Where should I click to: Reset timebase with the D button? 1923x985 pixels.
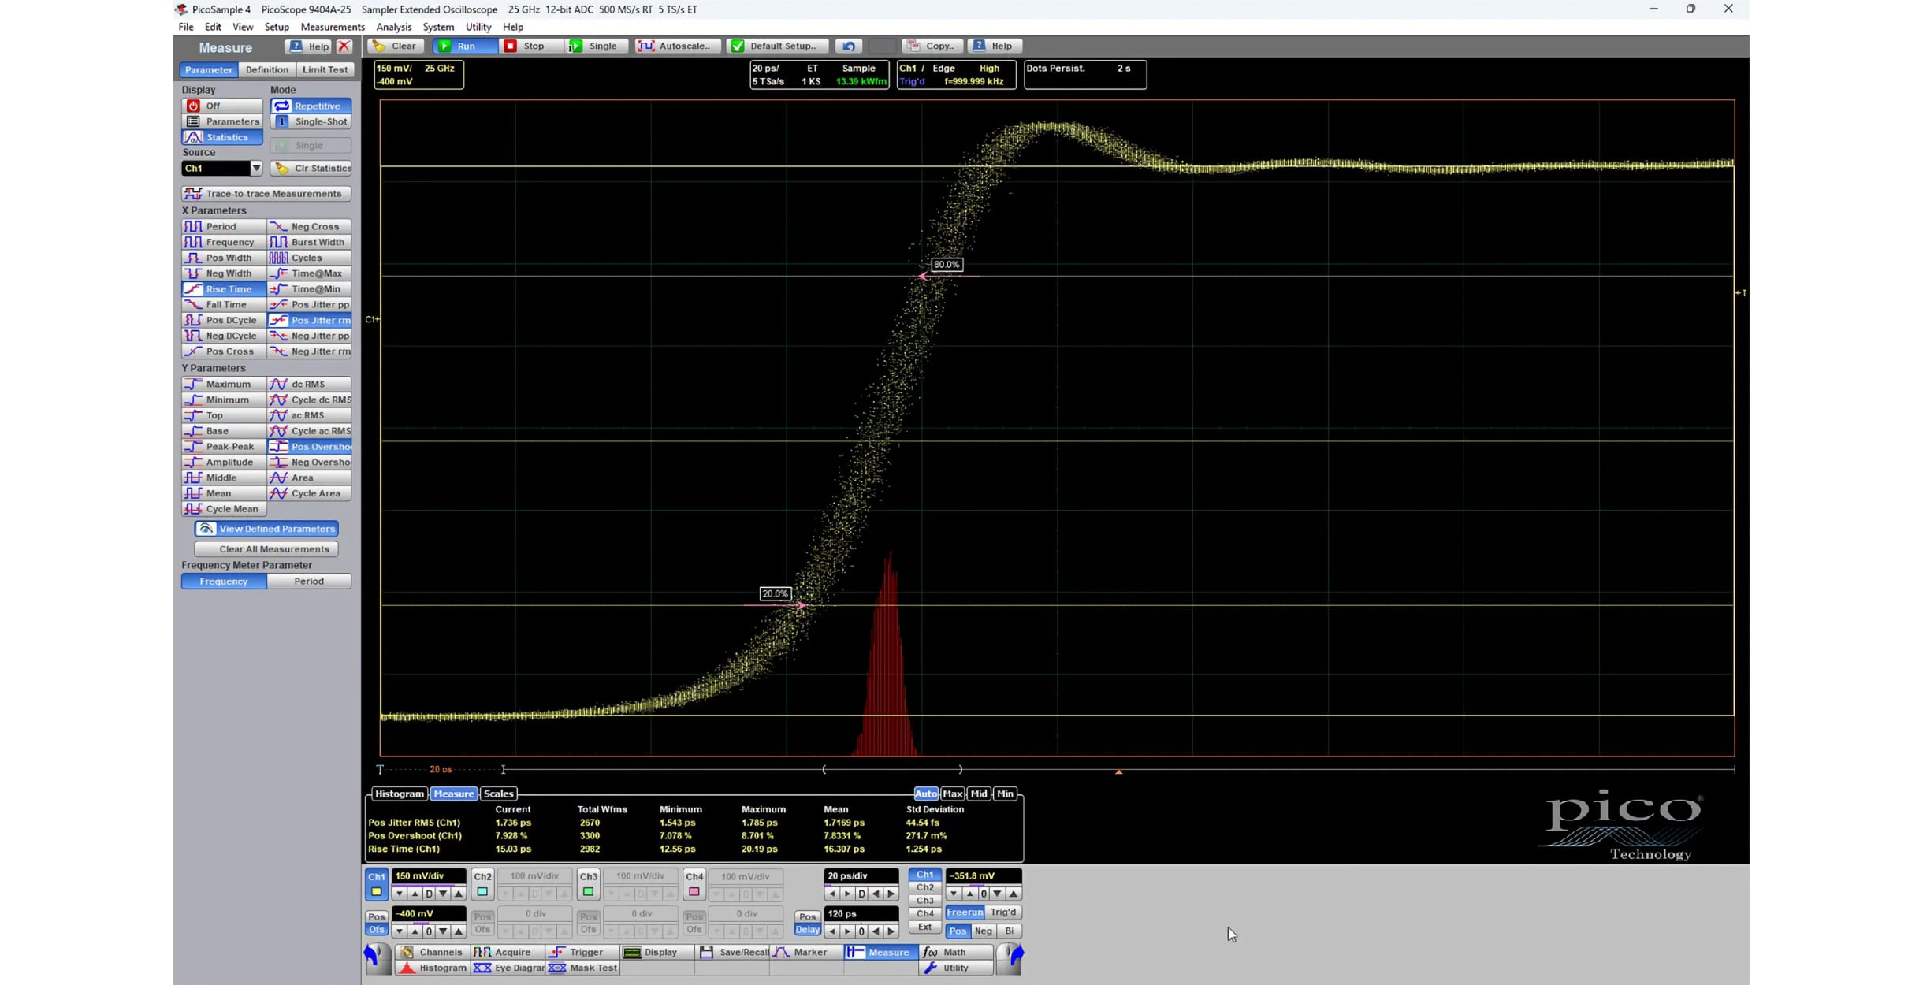(x=861, y=894)
